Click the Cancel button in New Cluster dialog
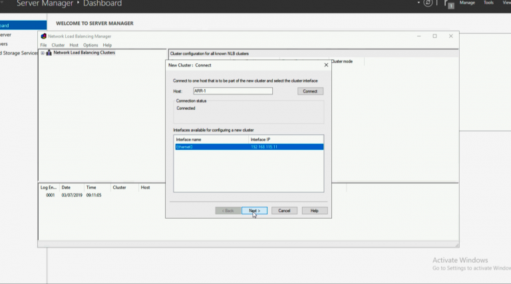 point(284,211)
